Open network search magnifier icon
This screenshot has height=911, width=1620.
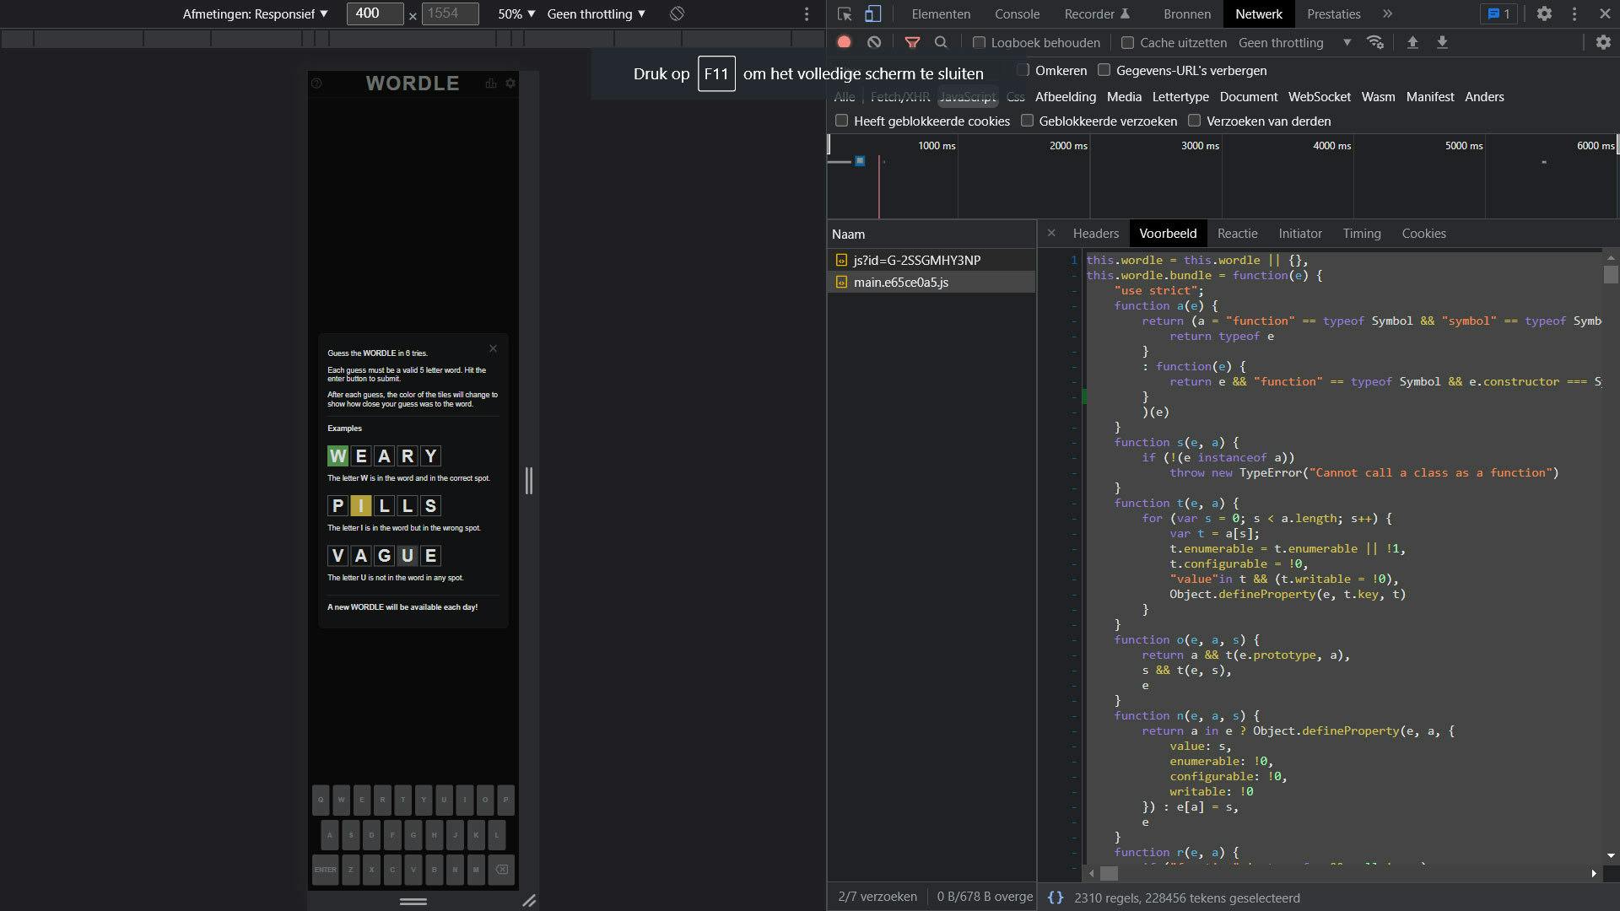941,42
